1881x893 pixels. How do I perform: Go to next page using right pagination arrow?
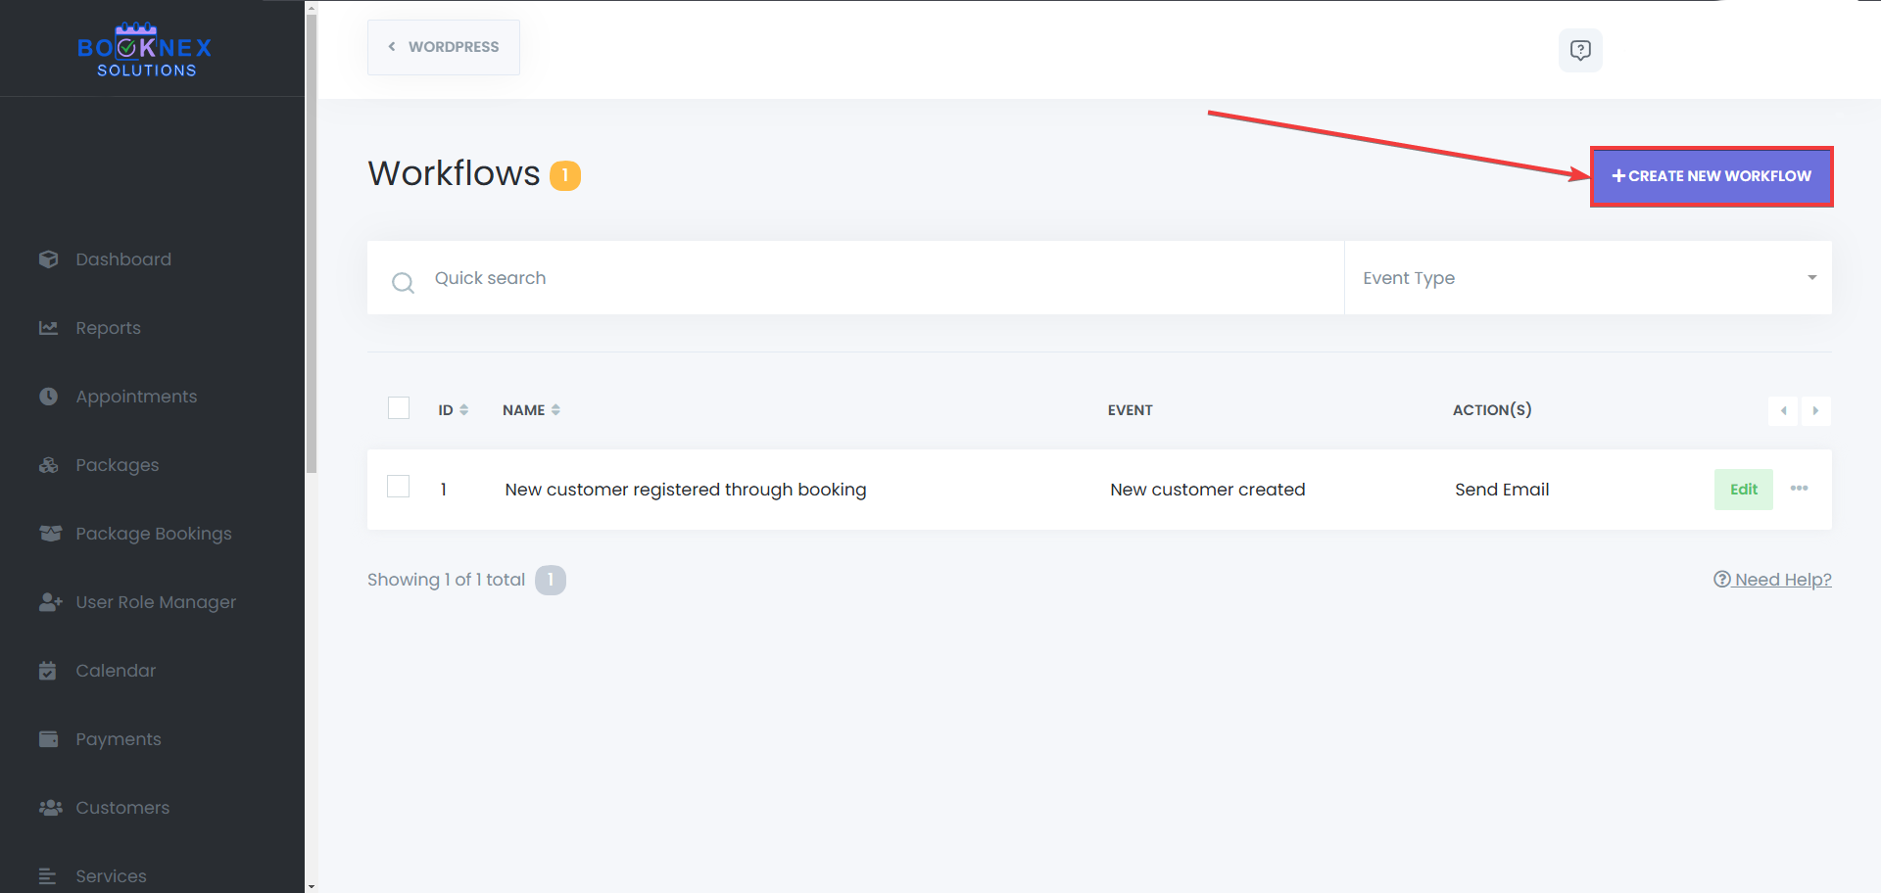(1816, 410)
